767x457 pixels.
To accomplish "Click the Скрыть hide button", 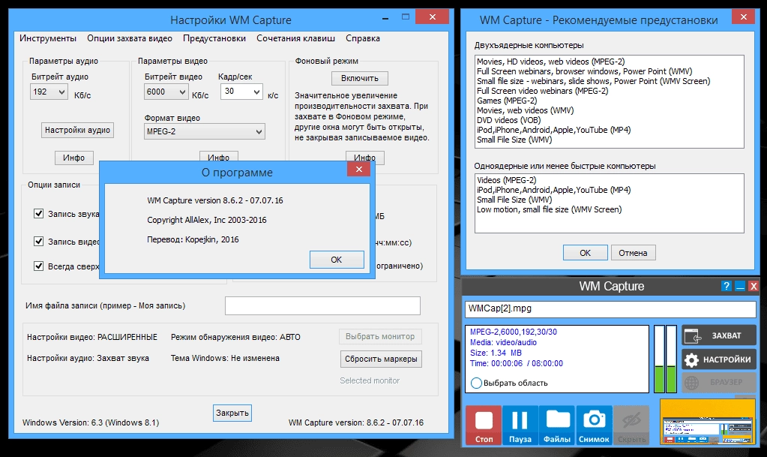I will [x=631, y=425].
